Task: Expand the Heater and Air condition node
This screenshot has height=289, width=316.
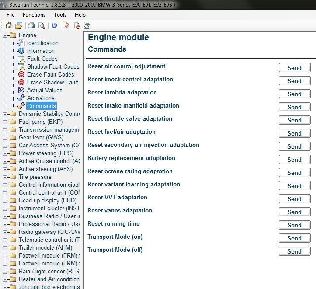Action: pyautogui.click(x=5, y=279)
